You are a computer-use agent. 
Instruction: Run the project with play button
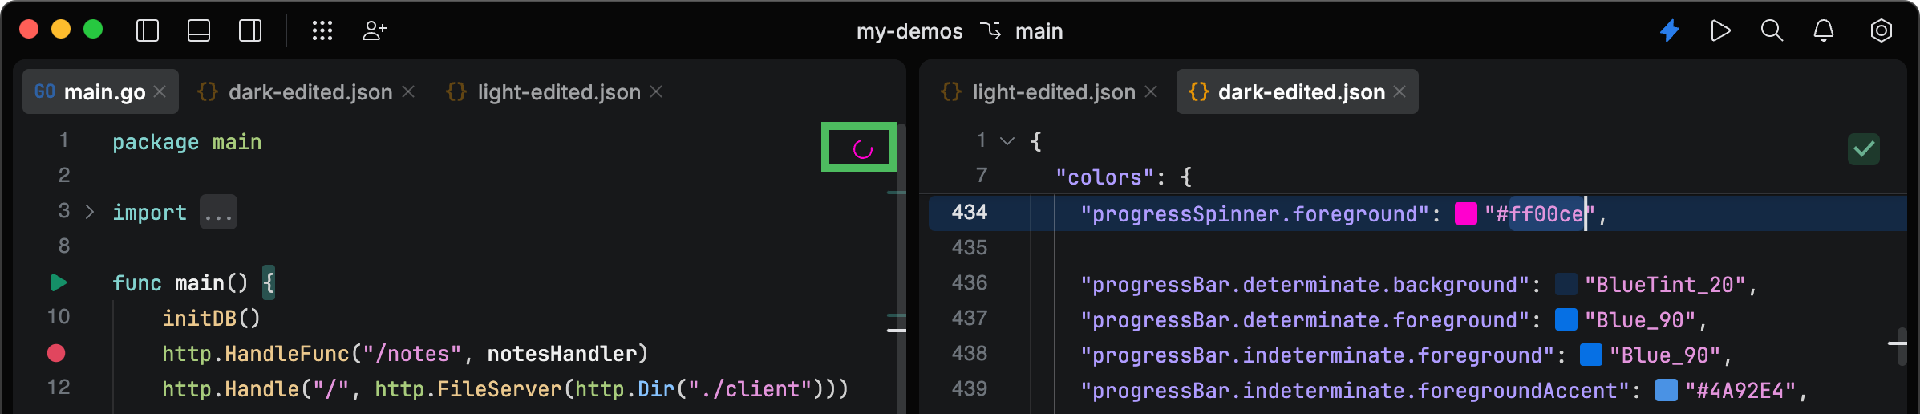(1720, 30)
